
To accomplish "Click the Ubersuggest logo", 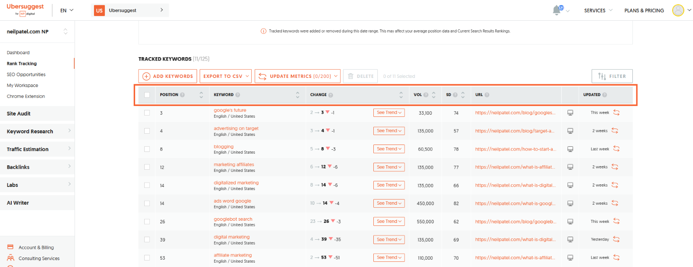I will (25, 10).
